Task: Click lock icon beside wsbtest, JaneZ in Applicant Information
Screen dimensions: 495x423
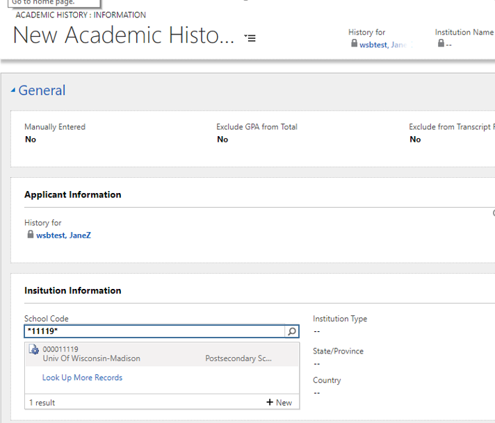Action: (x=30, y=235)
